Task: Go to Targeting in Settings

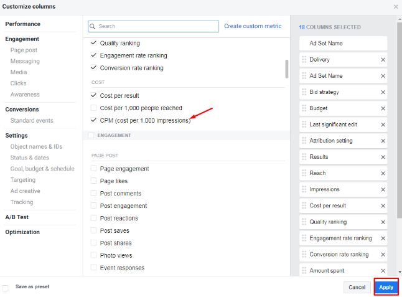Action: point(23,180)
